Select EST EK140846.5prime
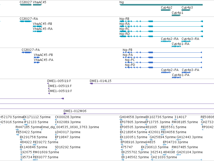This screenshot has width=214, height=161. [x=33, y=147]
